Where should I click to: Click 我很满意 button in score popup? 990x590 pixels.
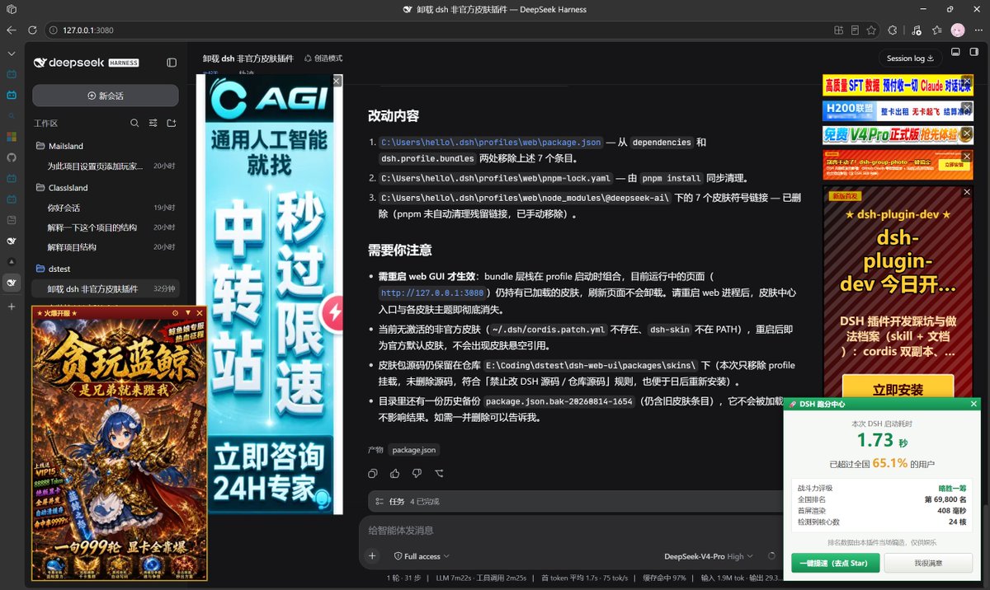tap(928, 563)
